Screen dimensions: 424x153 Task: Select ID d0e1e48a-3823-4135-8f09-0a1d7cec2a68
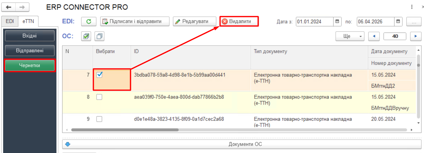[179, 119]
